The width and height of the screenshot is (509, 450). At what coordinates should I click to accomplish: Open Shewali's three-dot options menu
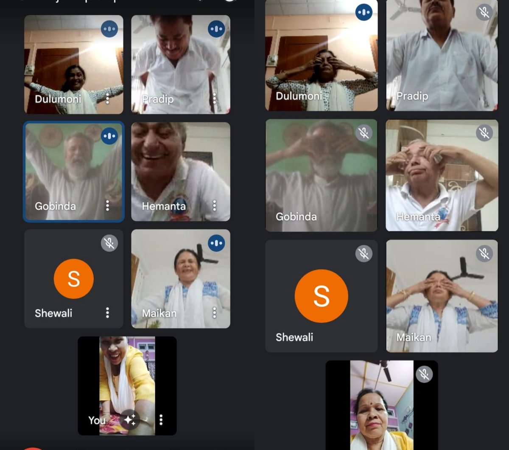[107, 313]
